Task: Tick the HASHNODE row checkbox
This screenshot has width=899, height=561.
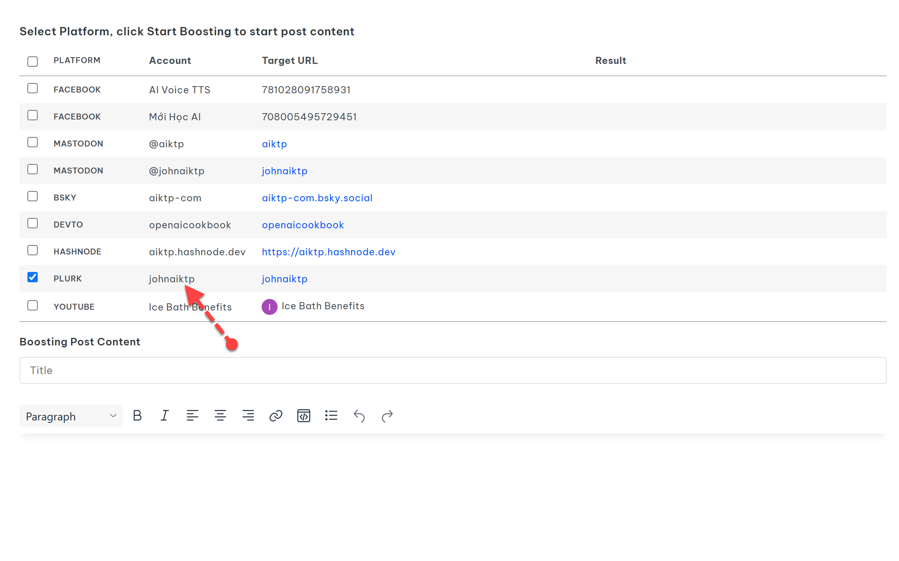Action: pos(33,250)
